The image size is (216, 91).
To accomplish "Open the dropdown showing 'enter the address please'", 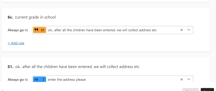I will pyautogui.click(x=113, y=79).
